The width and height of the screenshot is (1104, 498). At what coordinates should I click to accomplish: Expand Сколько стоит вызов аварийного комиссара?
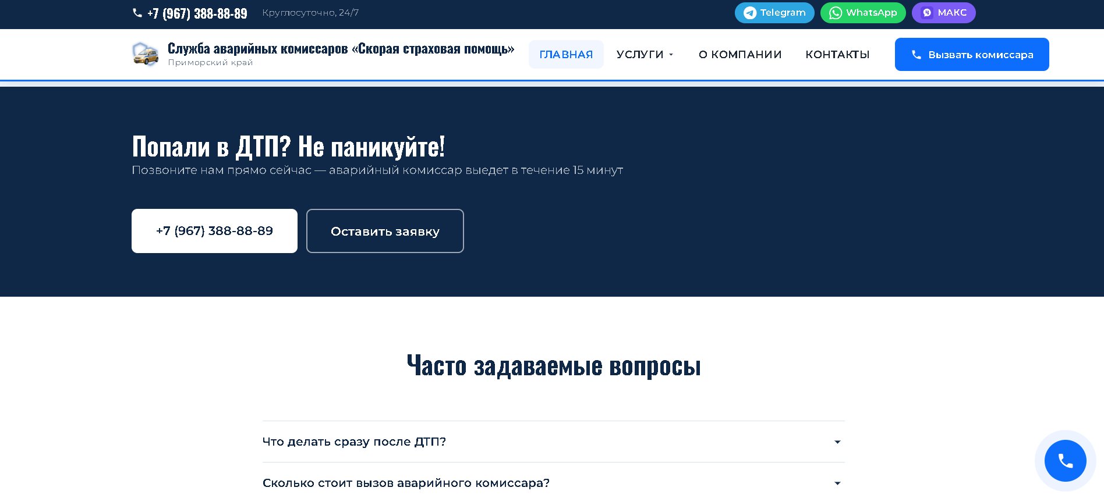[x=553, y=483]
